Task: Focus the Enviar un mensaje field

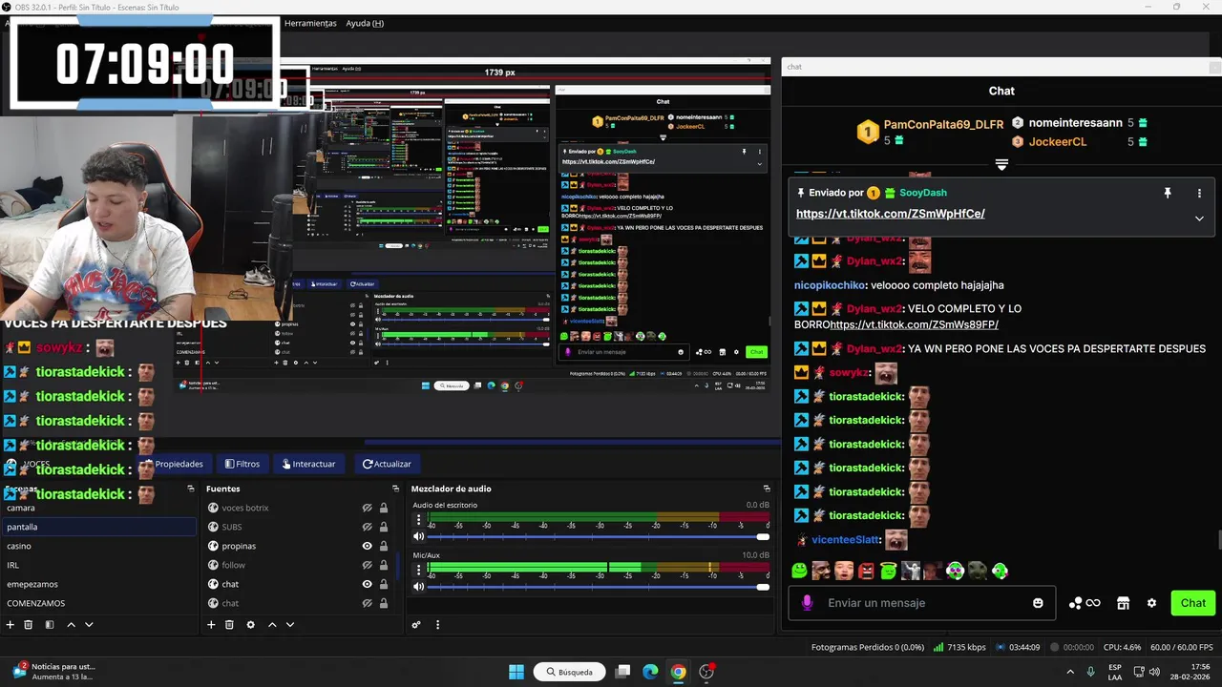Action: click(921, 603)
